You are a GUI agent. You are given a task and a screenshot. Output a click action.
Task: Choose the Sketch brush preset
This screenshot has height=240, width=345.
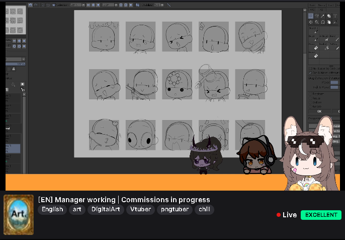pyautogui.click(x=313, y=30)
